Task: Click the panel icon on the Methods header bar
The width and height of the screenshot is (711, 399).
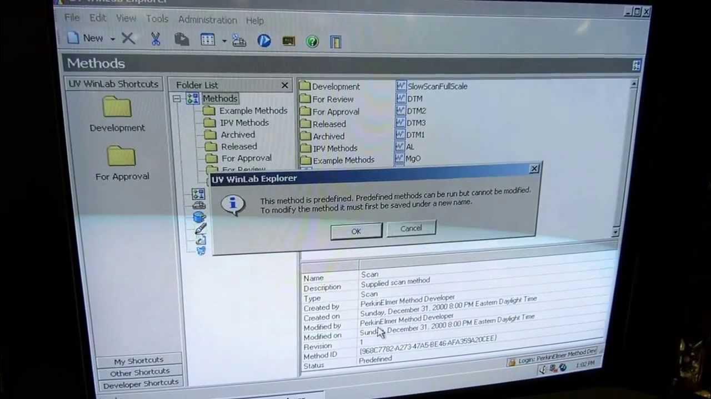Action: click(x=636, y=65)
